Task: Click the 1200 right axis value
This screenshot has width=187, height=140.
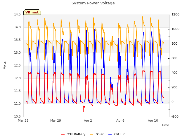Action: [175, 15]
